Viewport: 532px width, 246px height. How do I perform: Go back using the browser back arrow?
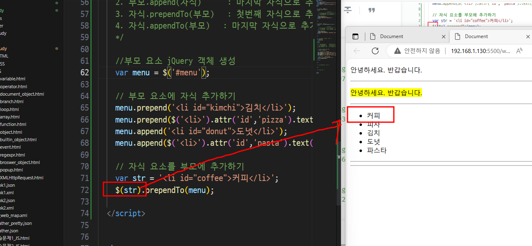pyautogui.click(x=357, y=51)
